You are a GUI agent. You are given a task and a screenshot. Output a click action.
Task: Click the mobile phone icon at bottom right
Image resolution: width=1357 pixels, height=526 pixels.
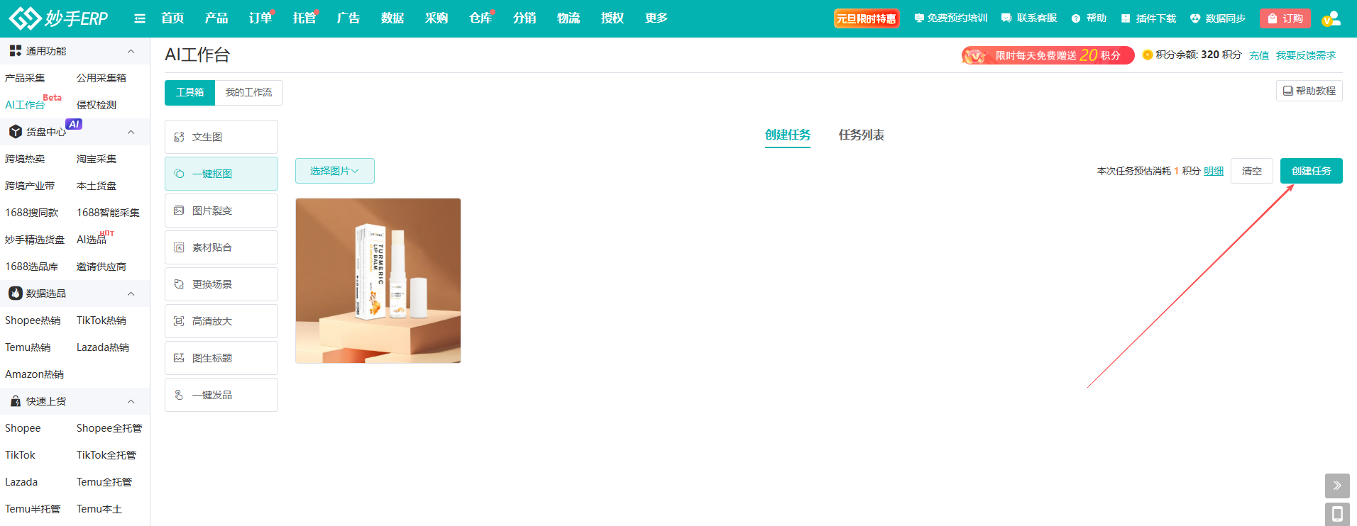click(x=1337, y=514)
